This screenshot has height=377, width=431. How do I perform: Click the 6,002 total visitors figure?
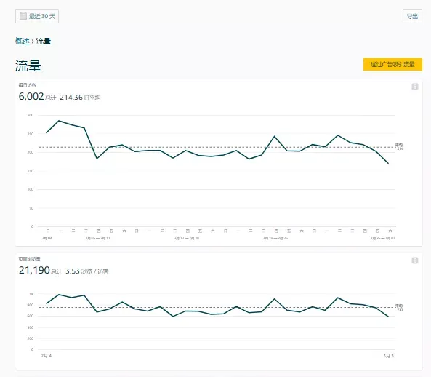tap(31, 96)
